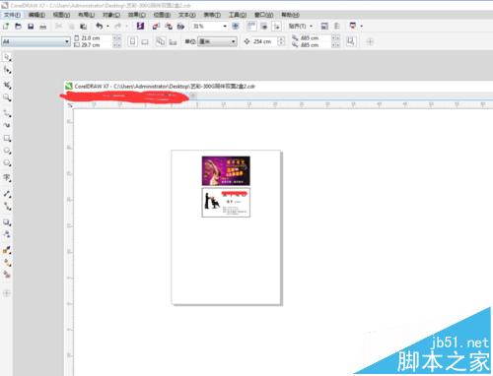Screen dimensions: 493x376
Task: Open the Window menu
Action: click(x=263, y=15)
